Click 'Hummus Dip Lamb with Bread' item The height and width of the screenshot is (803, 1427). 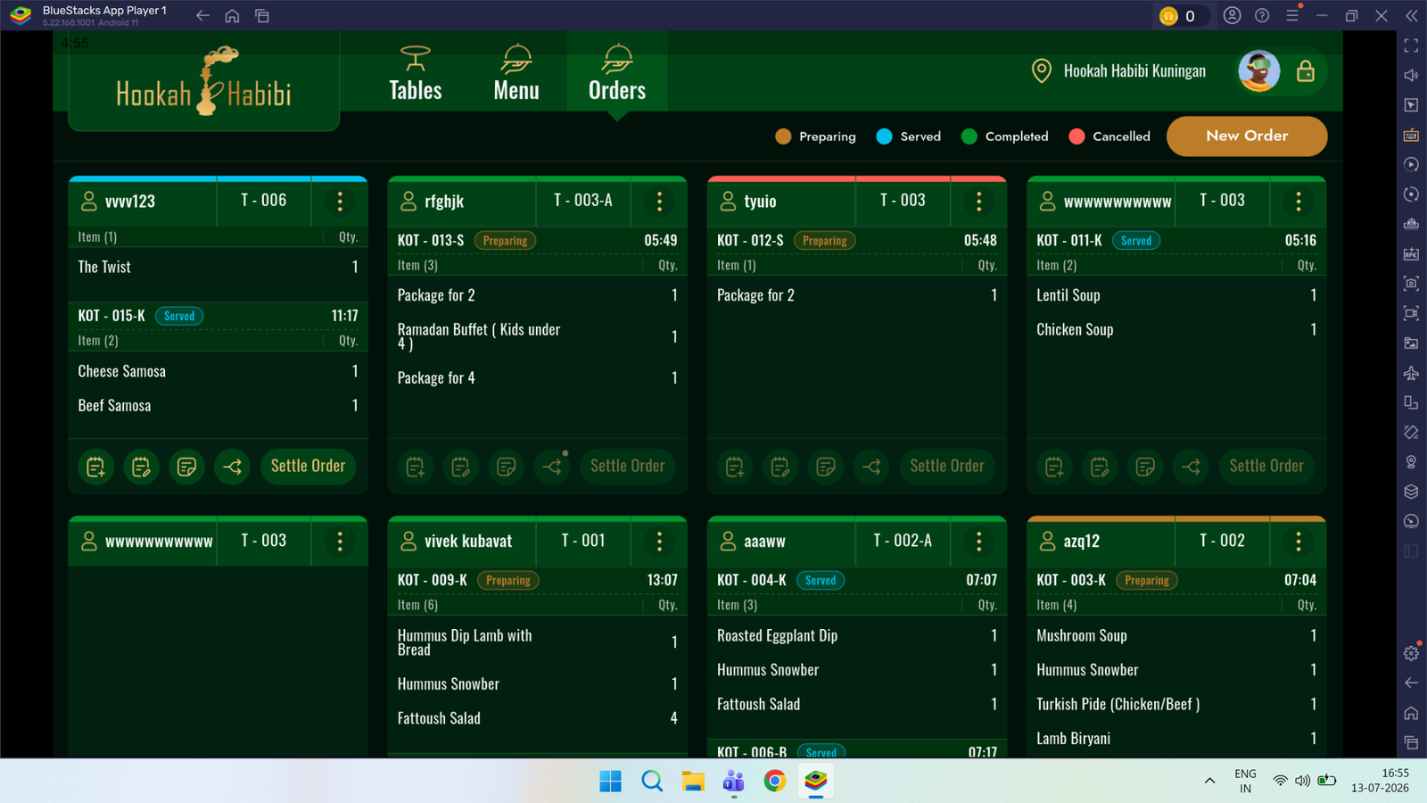pos(465,642)
